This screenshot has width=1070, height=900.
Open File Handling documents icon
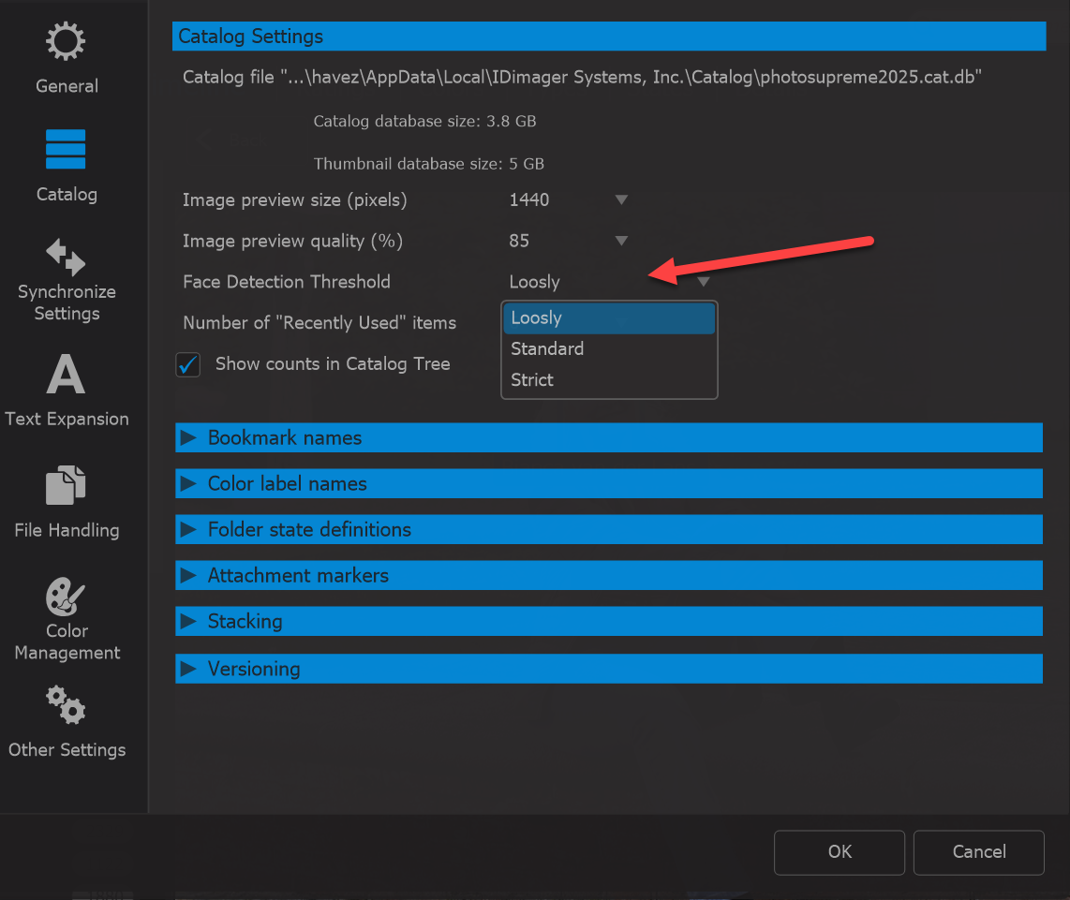[x=66, y=485]
